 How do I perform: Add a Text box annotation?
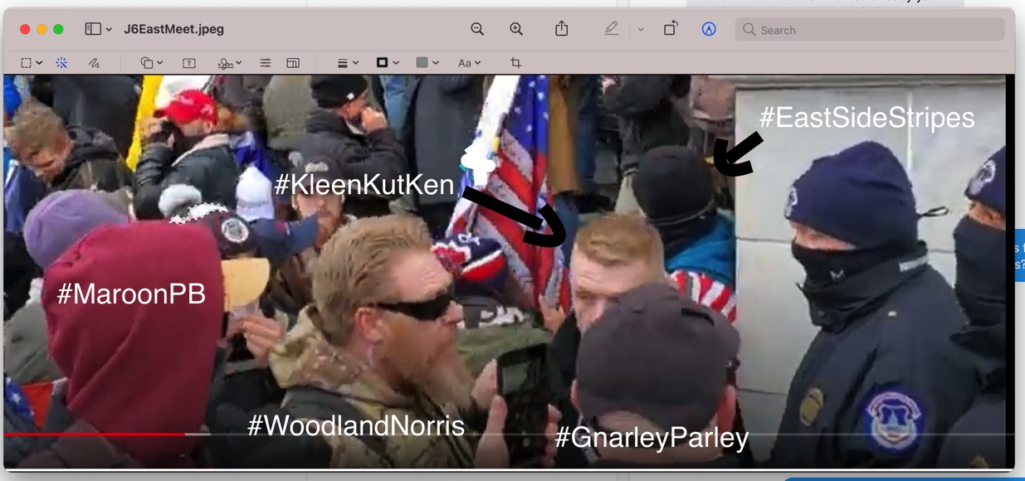click(189, 63)
